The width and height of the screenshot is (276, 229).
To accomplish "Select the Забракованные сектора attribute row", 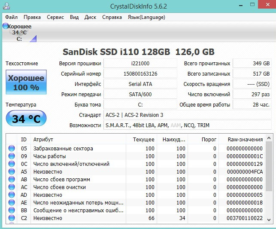I will (x=136, y=148).
